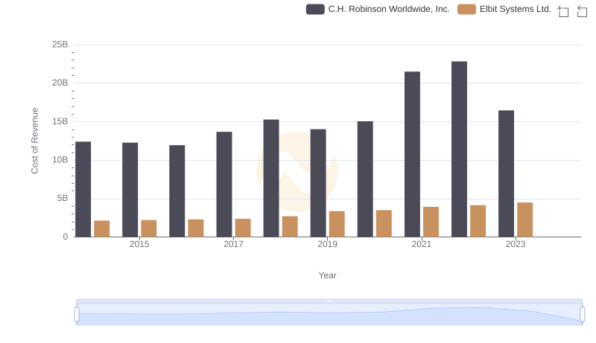Click the zoom-in box icon in chart toolbar

click(x=563, y=11)
